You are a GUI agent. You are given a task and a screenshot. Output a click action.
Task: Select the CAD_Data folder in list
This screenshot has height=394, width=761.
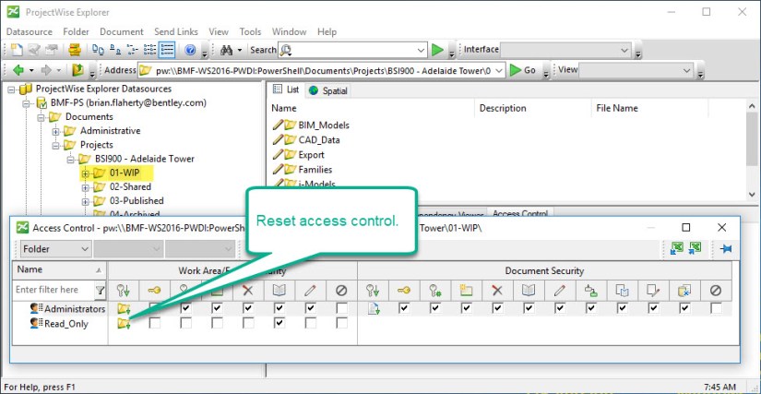point(319,140)
